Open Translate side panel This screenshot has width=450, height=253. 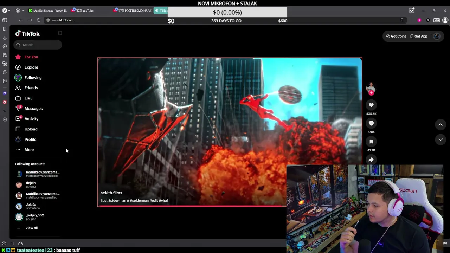[5, 64]
